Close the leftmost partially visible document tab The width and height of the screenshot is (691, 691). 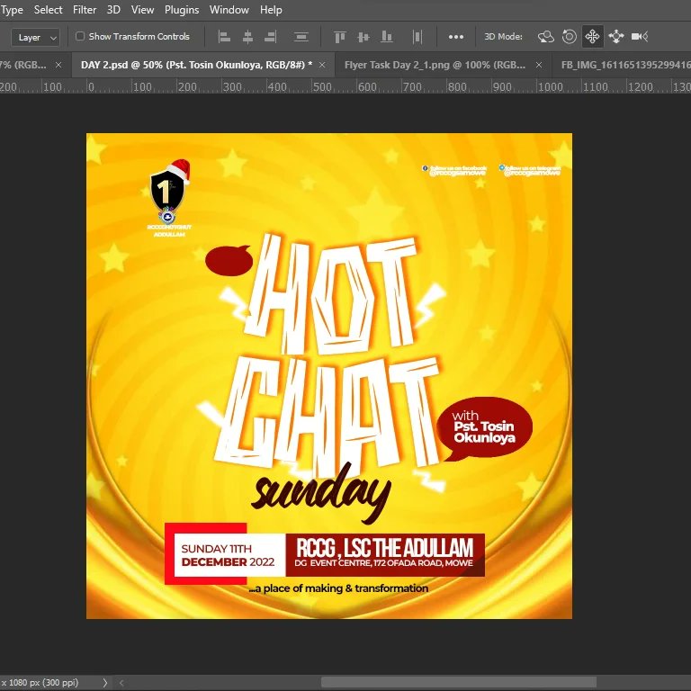(x=58, y=65)
